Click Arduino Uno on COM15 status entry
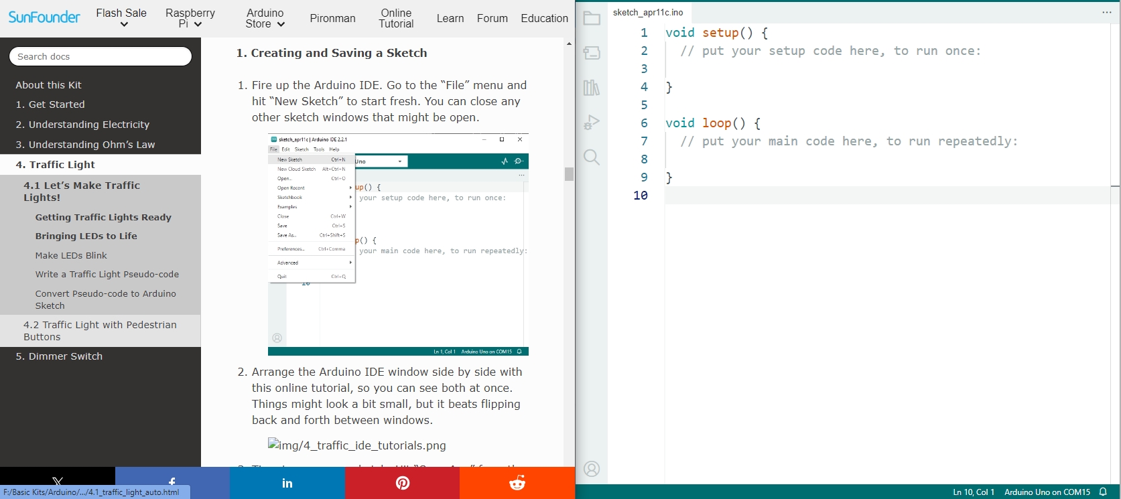The height and width of the screenshot is (499, 1121). [x=1047, y=492]
